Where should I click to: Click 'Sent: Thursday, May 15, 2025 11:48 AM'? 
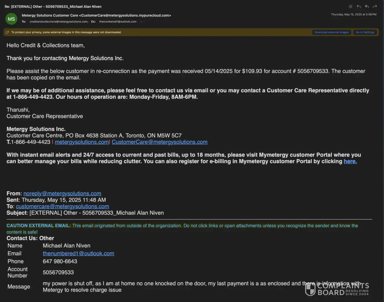pos(56,200)
